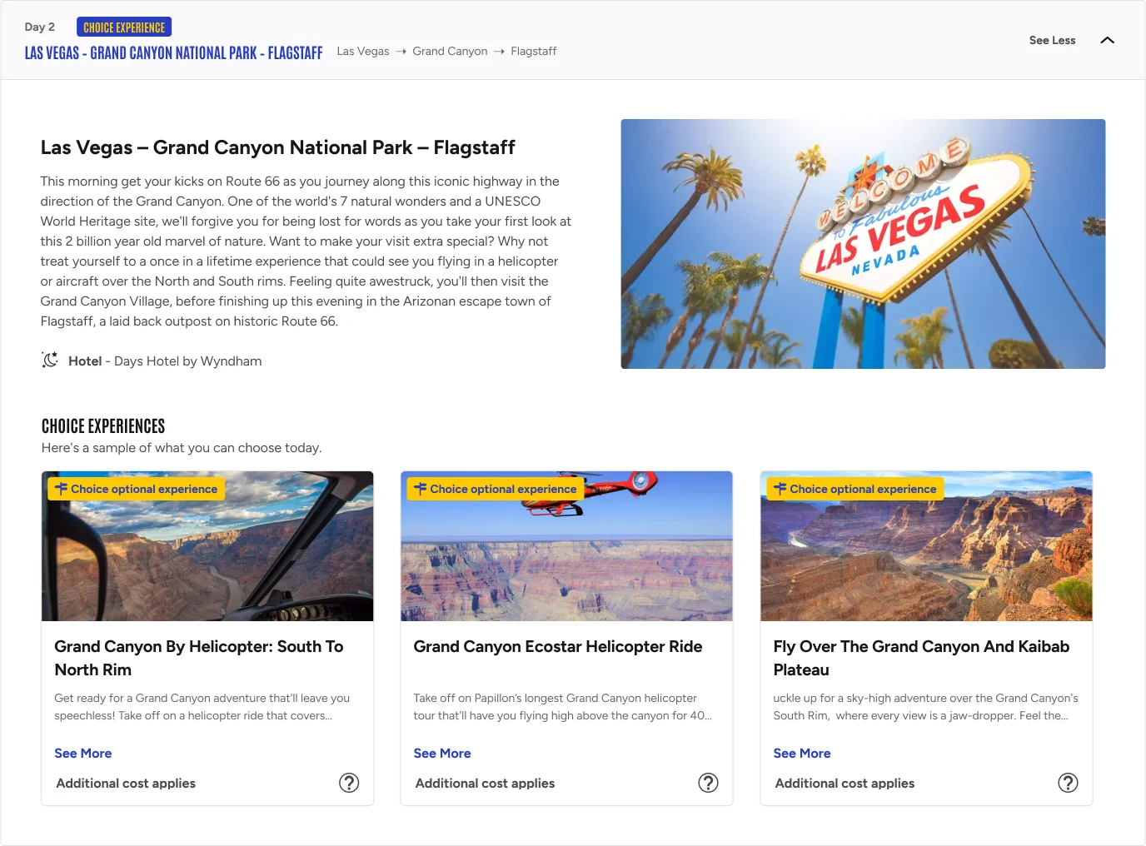Open the South To North Rim helicopter image
1146x846 pixels.
pyautogui.click(x=207, y=546)
